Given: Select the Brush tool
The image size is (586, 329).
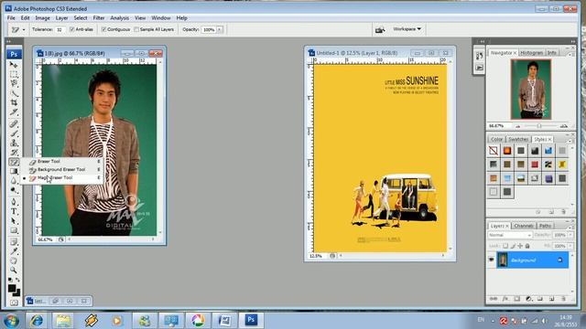Looking at the screenshot, I should pyautogui.click(x=14, y=133).
